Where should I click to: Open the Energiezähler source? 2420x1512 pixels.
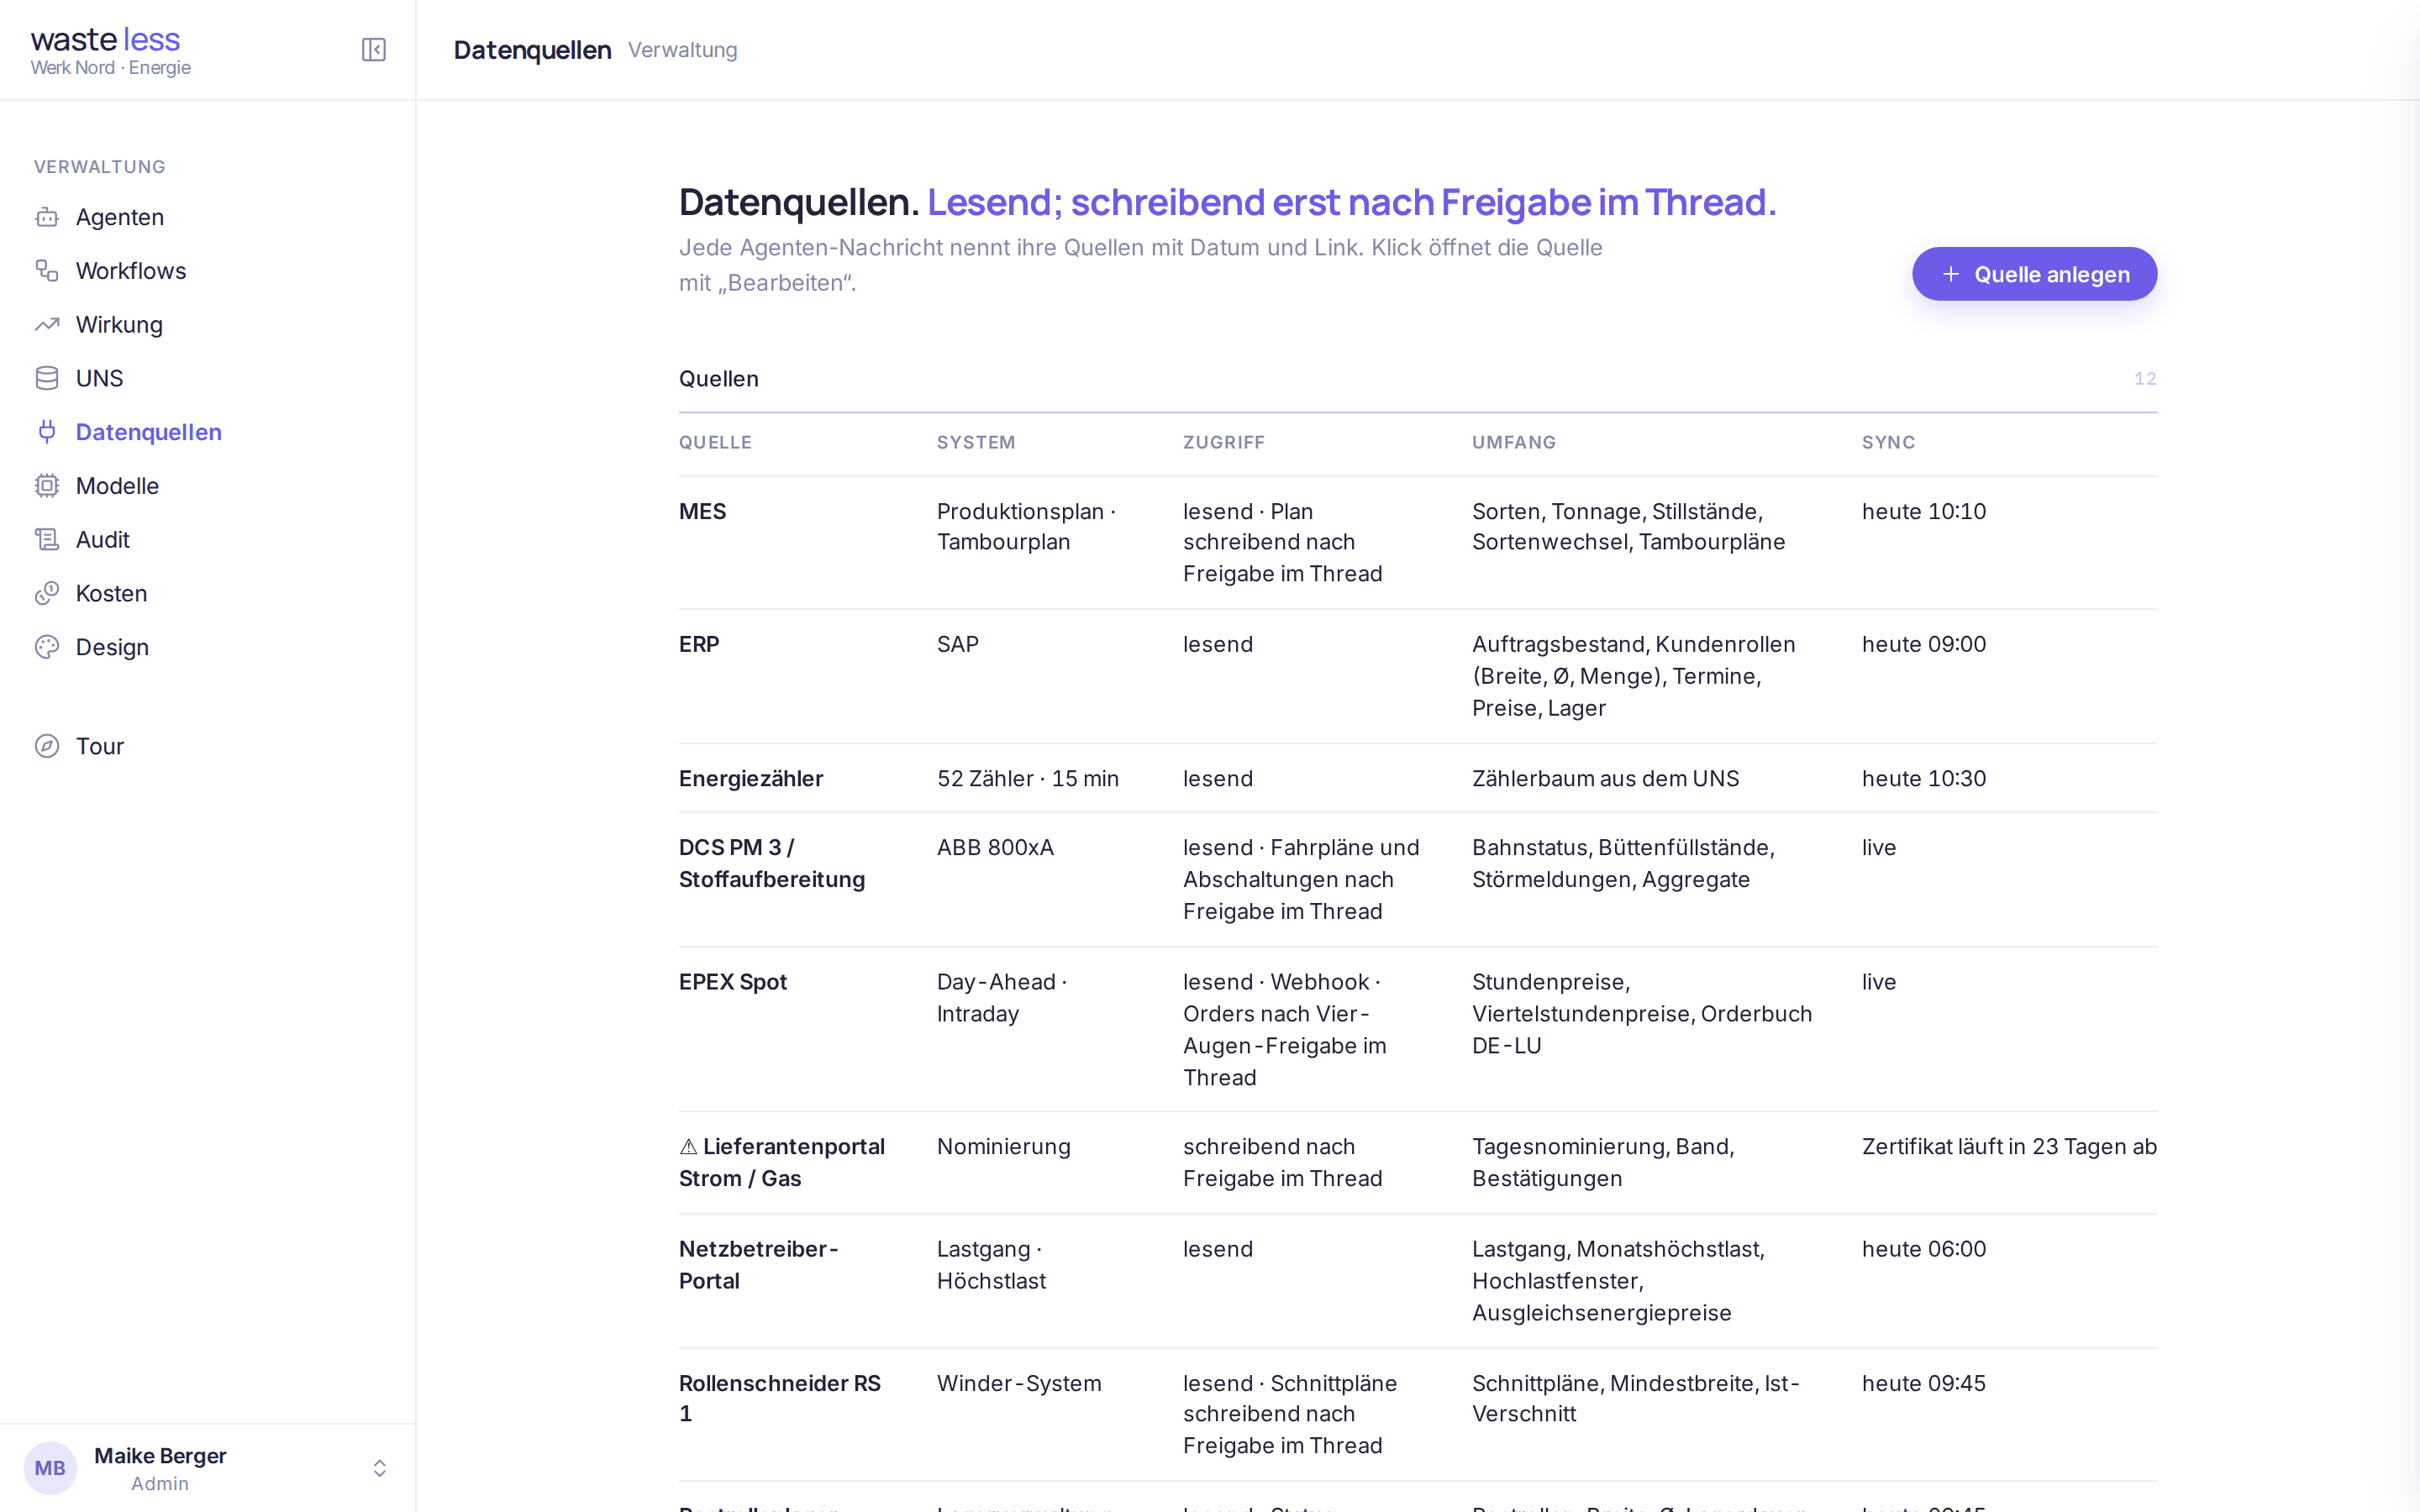click(x=1418, y=778)
